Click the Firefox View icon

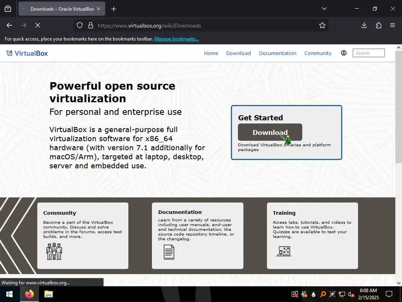(x=8, y=9)
